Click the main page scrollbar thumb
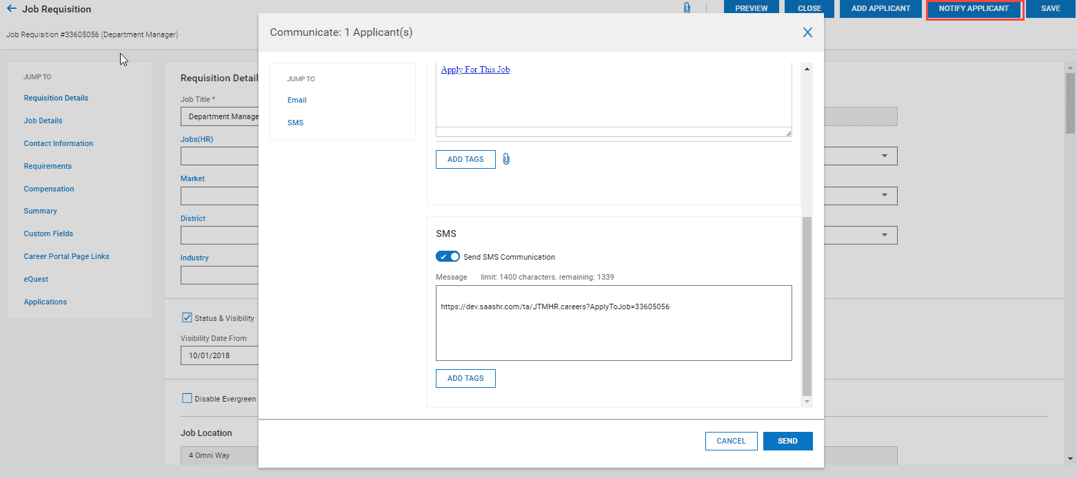This screenshot has width=1077, height=478. (1070, 103)
